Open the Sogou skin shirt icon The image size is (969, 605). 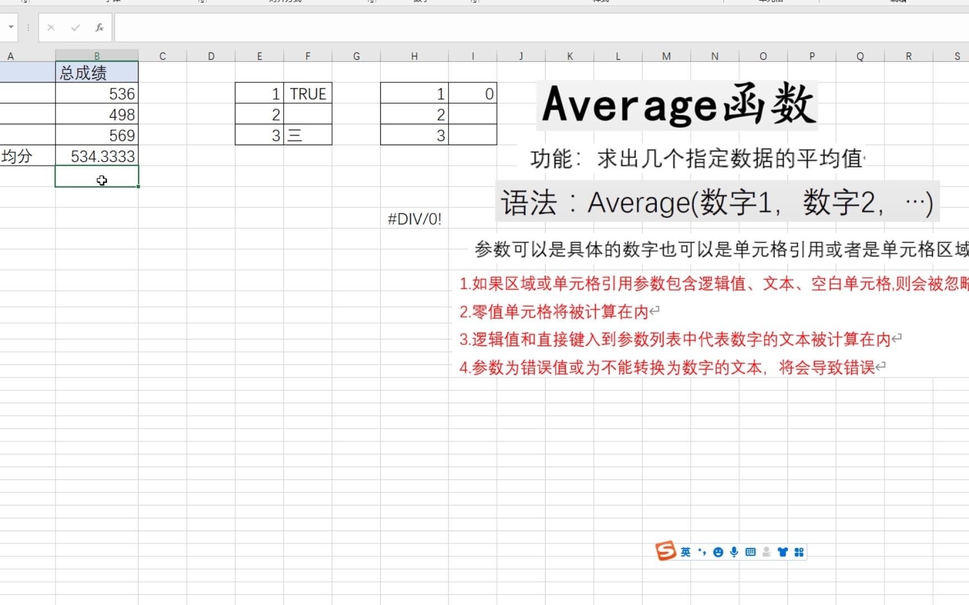tap(783, 552)
